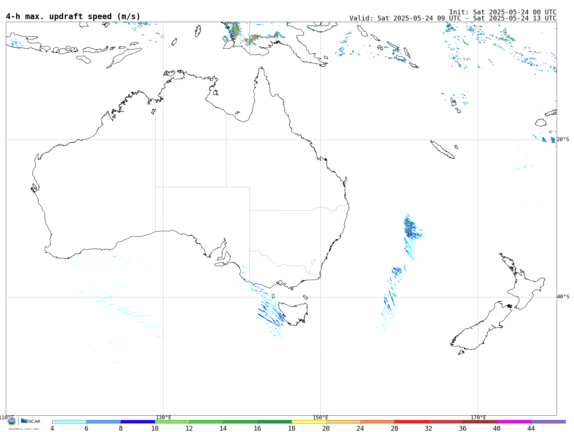This screenshot has height=432, width=574.
Task: Choose the dark green 16–18 m/s swatch
Action: click(275, 422)
